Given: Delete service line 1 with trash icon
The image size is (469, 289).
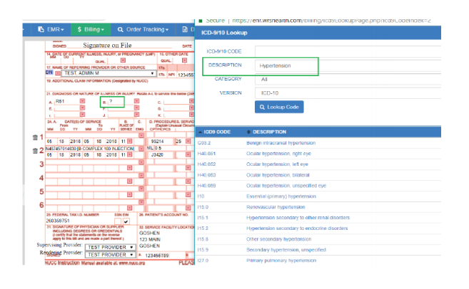Looking at the screenshot, I should point(36,137).
